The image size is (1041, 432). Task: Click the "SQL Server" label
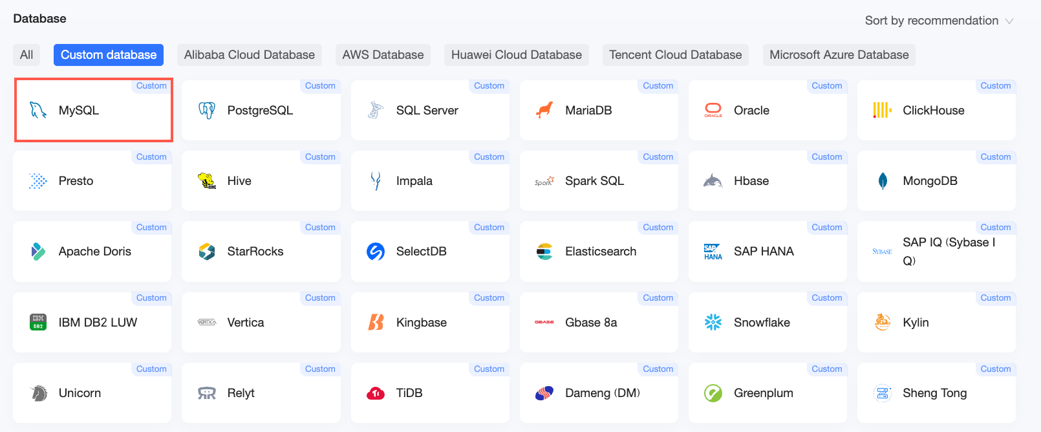427,111
